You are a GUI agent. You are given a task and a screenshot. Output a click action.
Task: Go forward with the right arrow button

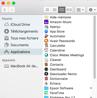pos(12,10)
